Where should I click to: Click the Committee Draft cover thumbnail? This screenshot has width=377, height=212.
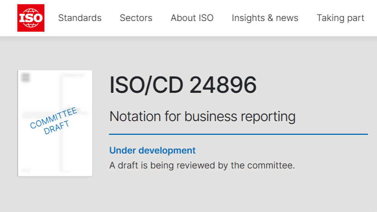55,123
